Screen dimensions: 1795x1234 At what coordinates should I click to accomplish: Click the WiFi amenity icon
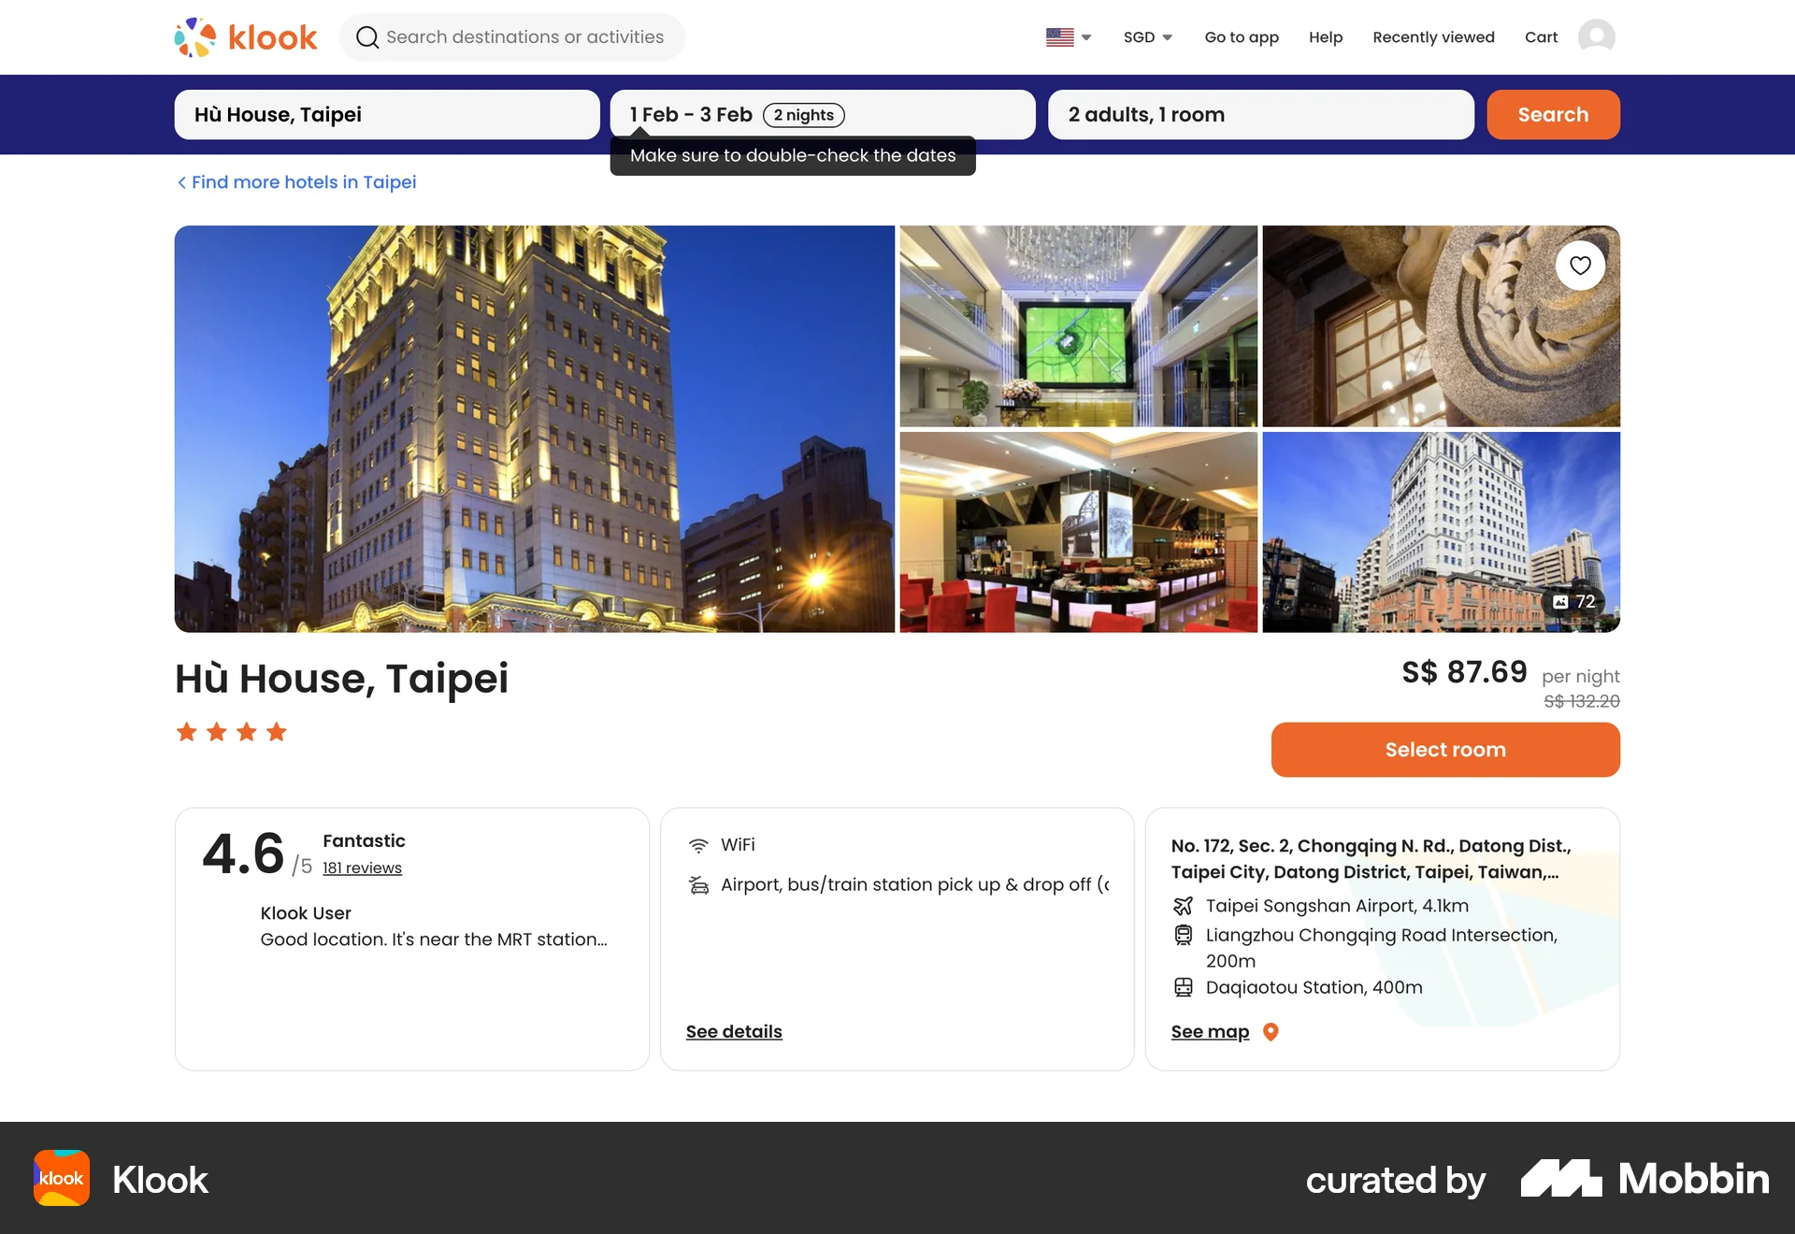698,845
